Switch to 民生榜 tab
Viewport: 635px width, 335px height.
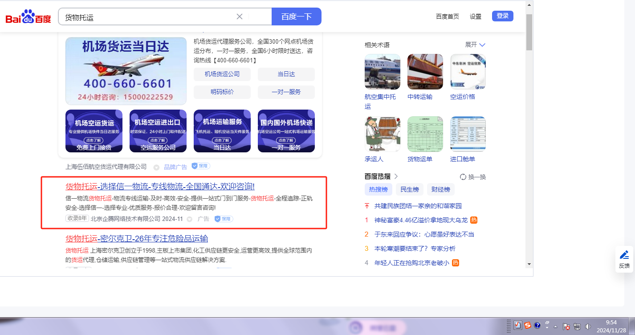pos(410,189)
